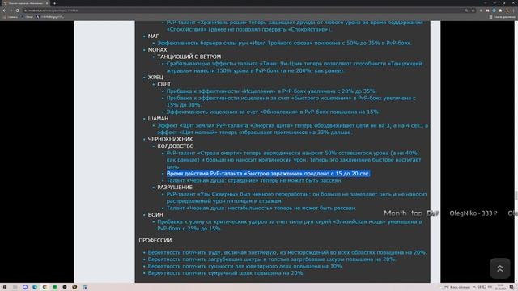Click the МАГ class heading
Image resolution: width=518 pixels, height=291 pixels.
[153, 36]
